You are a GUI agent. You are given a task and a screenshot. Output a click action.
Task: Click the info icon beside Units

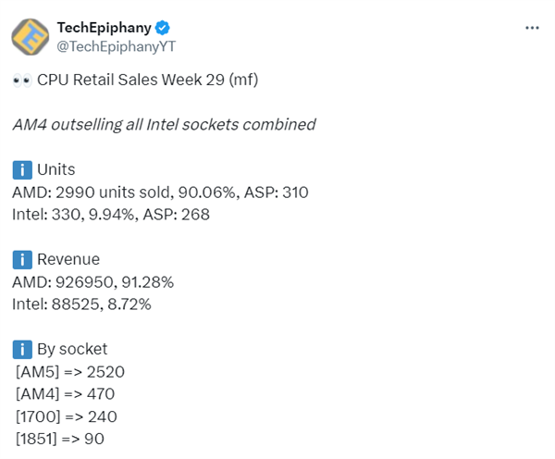point(21,170)
